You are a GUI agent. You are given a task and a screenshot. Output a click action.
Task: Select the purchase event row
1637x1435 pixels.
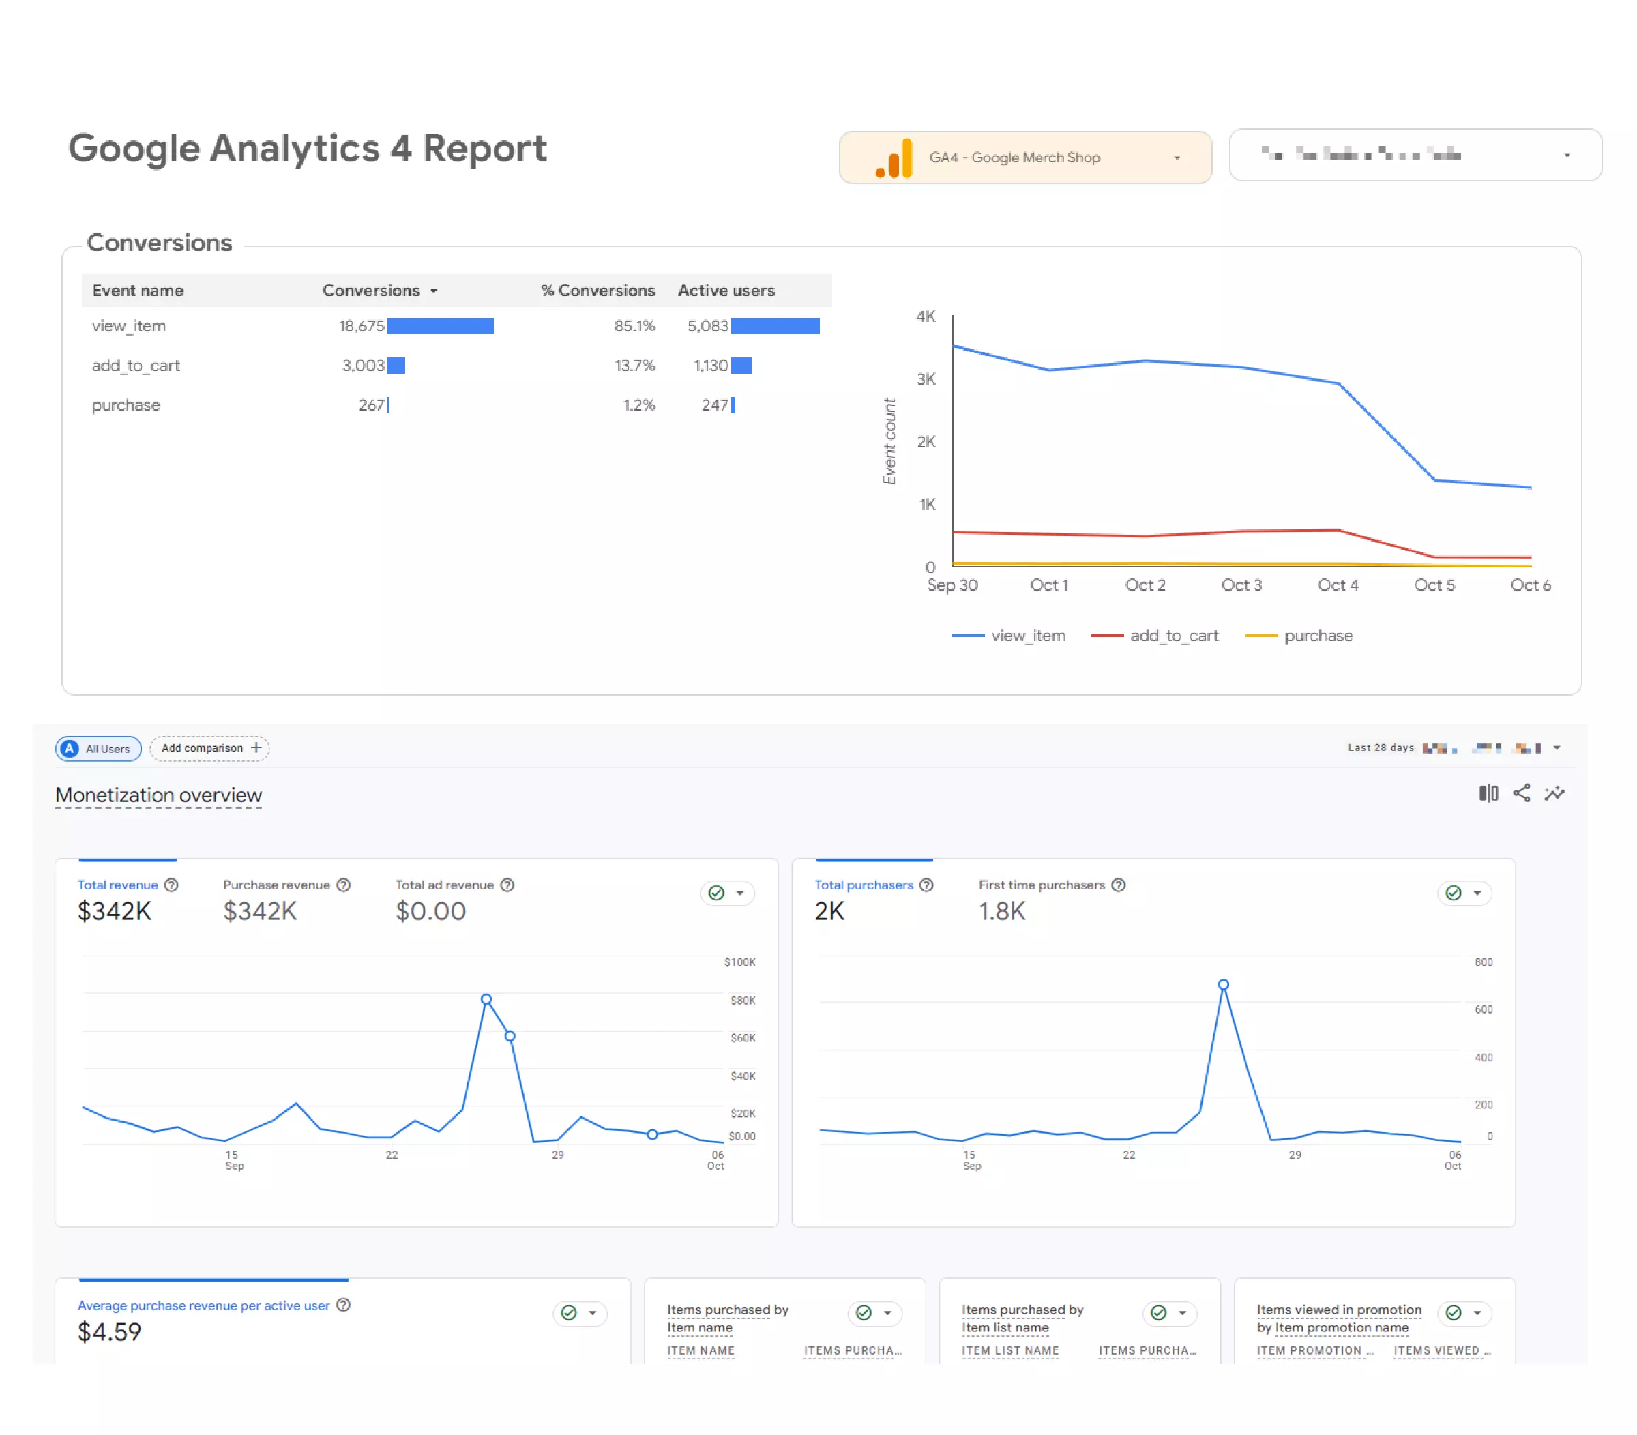pyautogui.click(x=456, y=404)
